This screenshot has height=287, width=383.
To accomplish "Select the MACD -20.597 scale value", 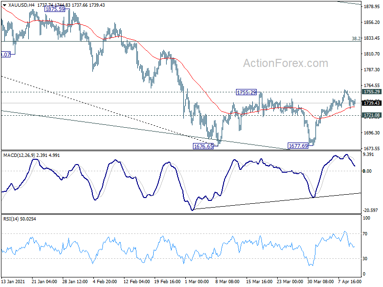I will (370, 210).
